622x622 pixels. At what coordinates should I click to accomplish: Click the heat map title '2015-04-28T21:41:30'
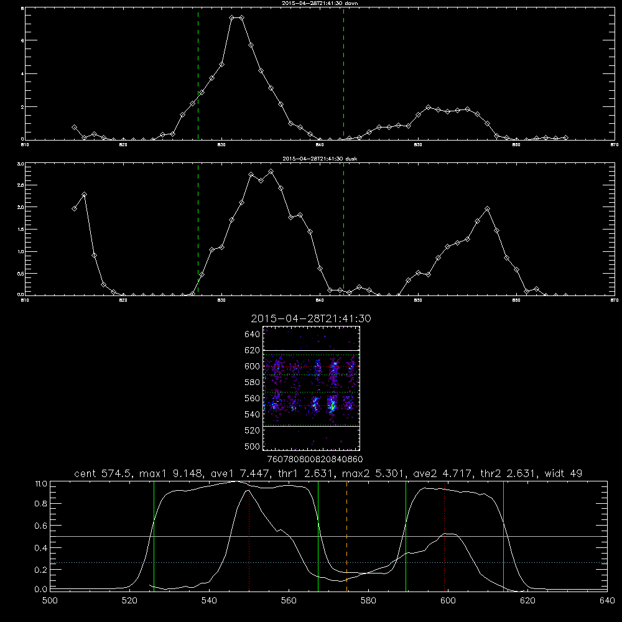click(x=311, y=318)
